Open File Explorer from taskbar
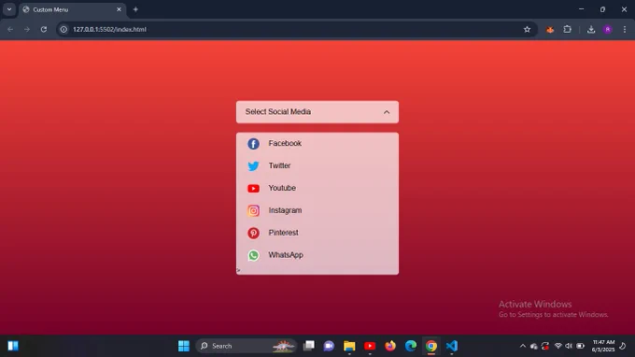The height and width of the screenshot is (357, 635). point(349,346)
